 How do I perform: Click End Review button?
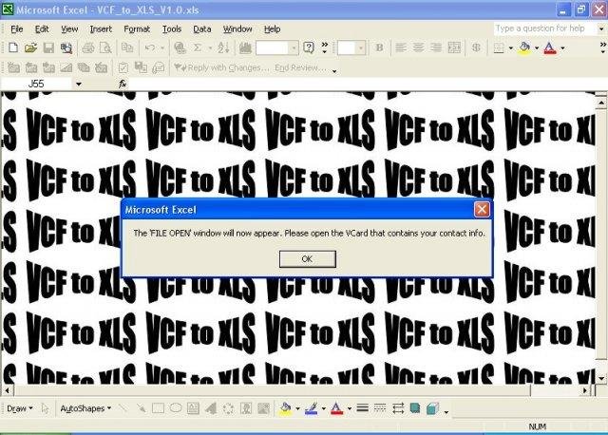click(300, 67)
